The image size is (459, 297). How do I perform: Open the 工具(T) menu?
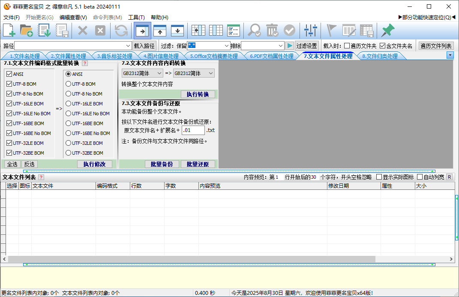[x=136, y=18]
